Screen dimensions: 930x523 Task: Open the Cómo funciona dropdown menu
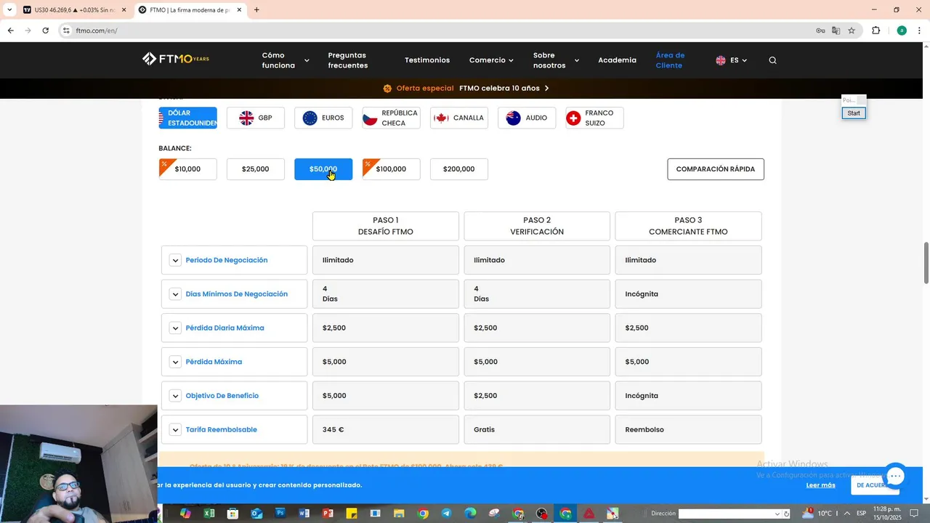pyautogui.click(x=286, y=60)
